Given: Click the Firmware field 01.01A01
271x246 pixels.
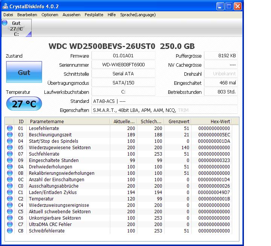Looking at the screenshot, I should click(123, 56).
